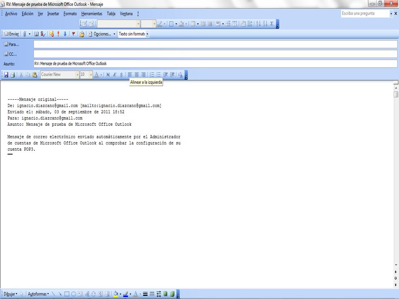Click the cut scissors icon
This screenshot has width=399, height=299.
click(21, 74)
